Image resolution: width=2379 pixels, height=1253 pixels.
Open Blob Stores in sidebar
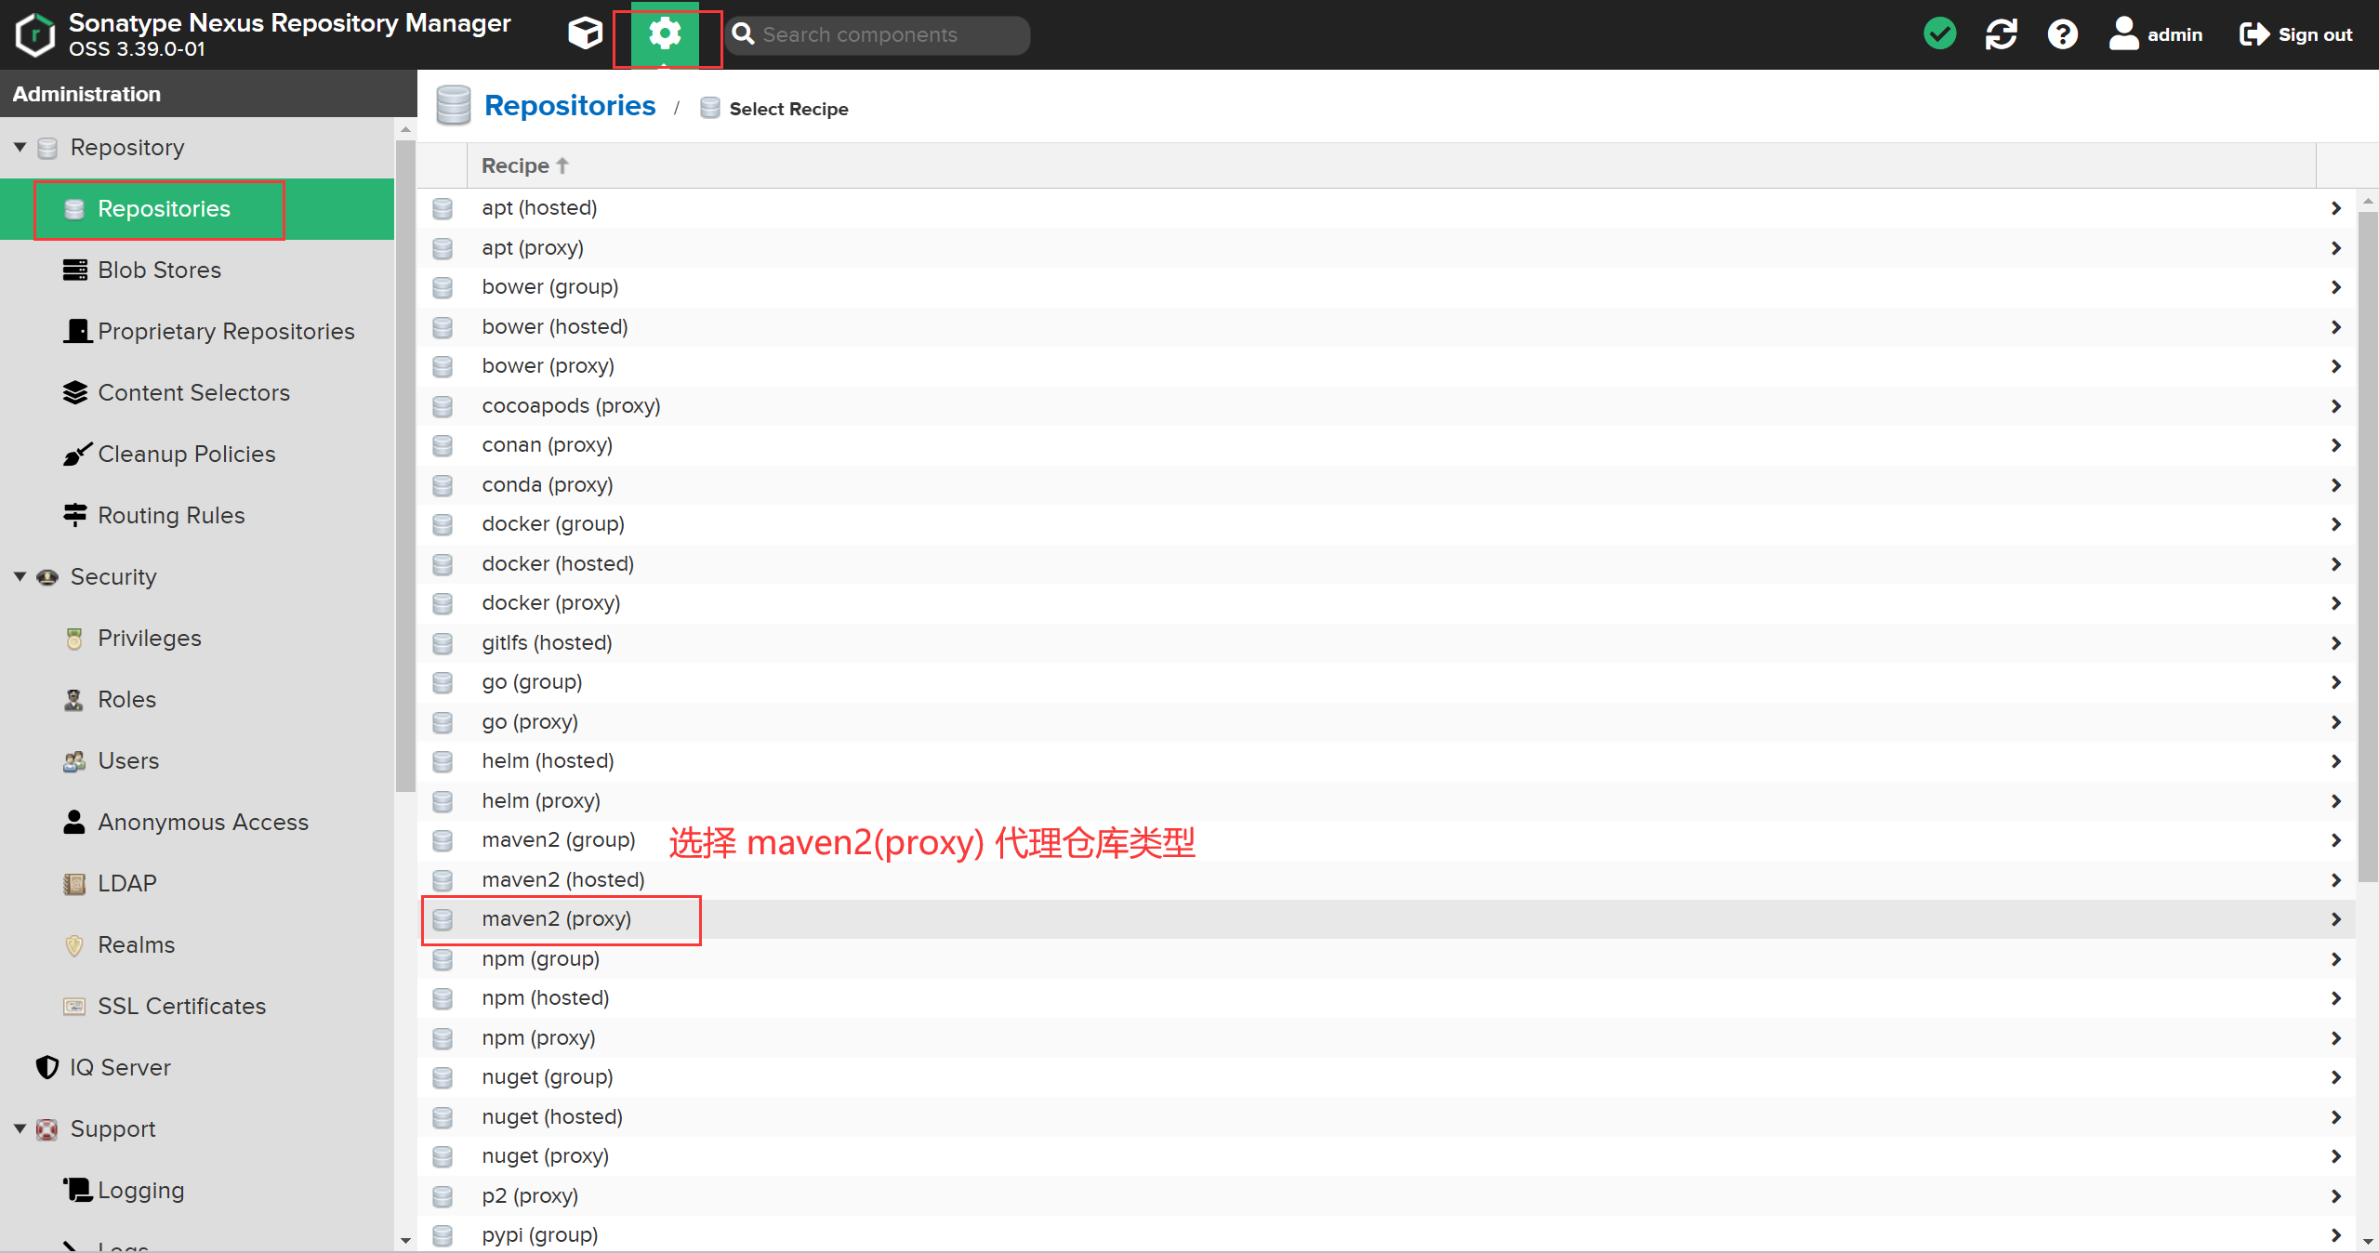coord(159,270)
